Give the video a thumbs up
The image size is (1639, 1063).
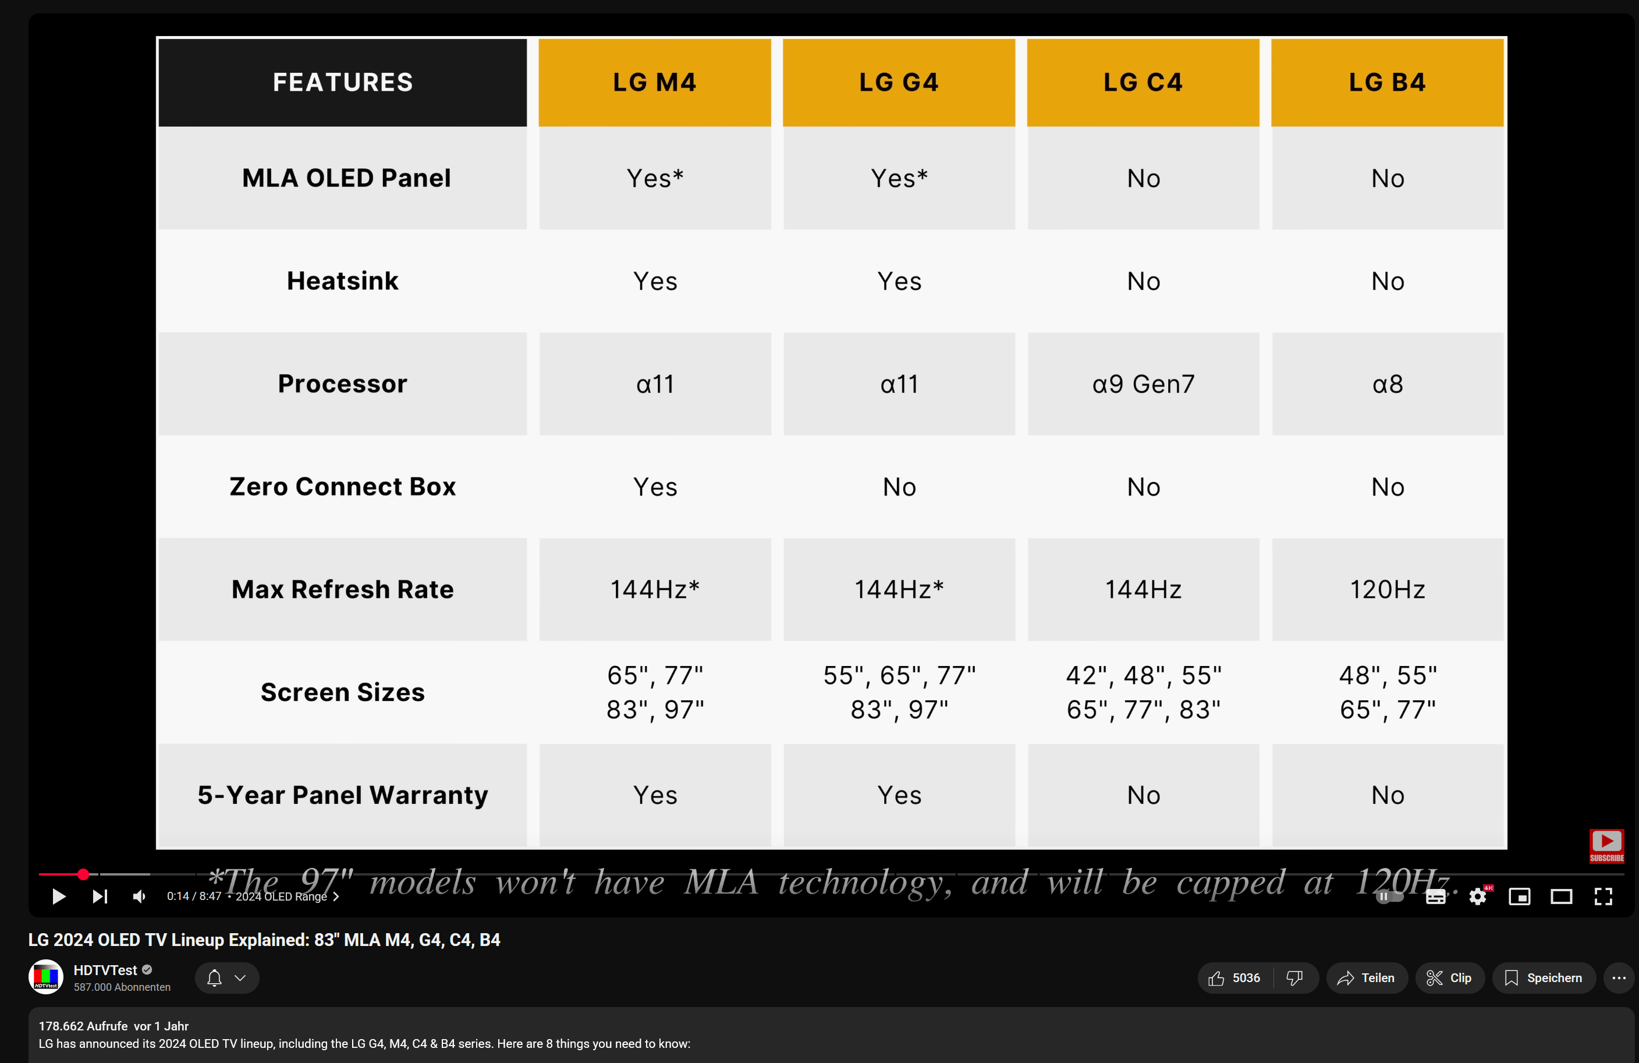click(1233, 977)
